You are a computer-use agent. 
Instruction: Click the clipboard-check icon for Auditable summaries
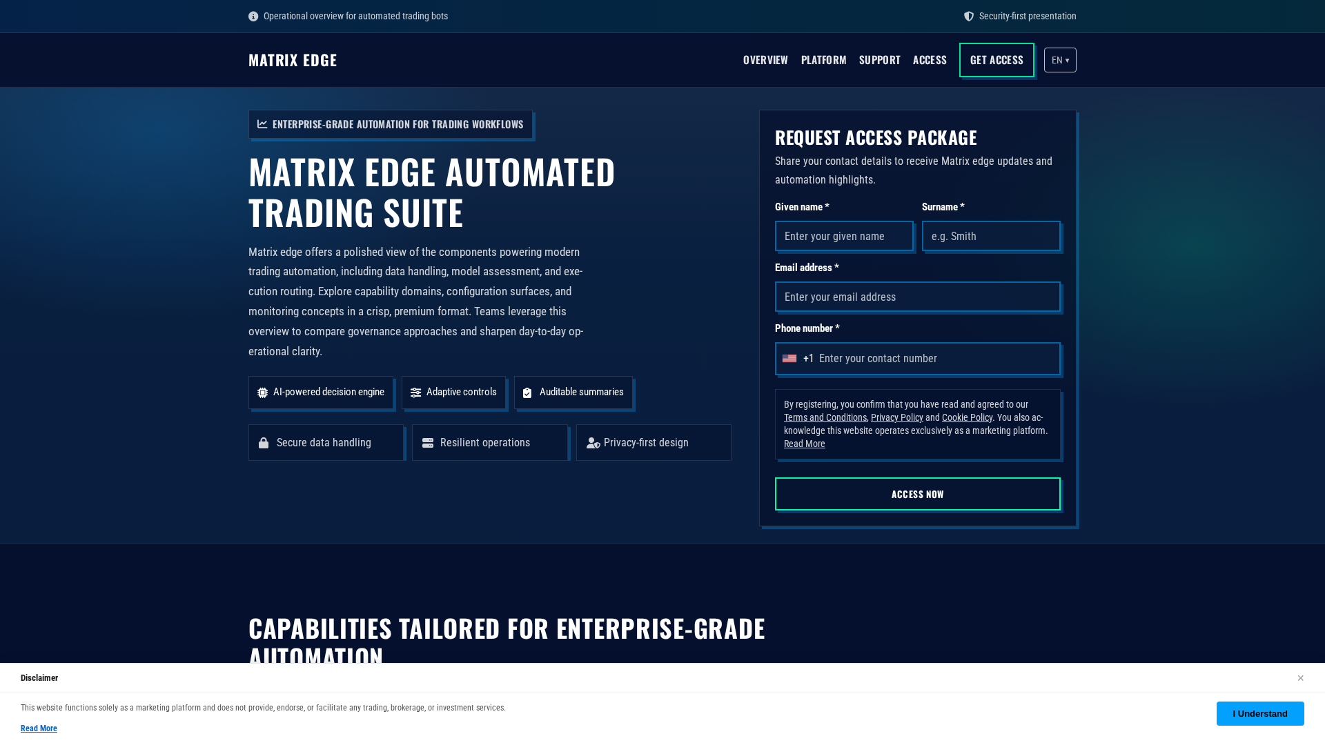(x=527, y=393)
